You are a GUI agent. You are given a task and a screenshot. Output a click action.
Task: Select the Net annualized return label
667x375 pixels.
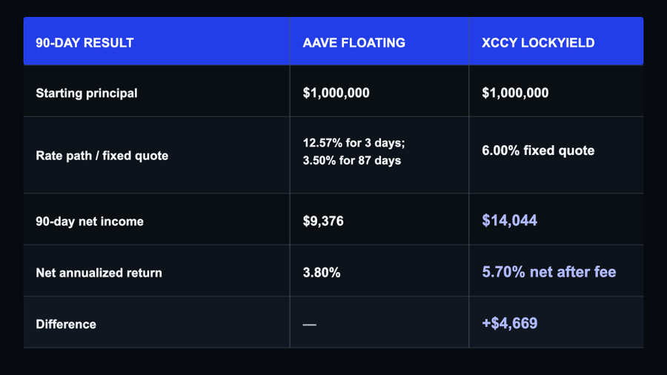99,273
